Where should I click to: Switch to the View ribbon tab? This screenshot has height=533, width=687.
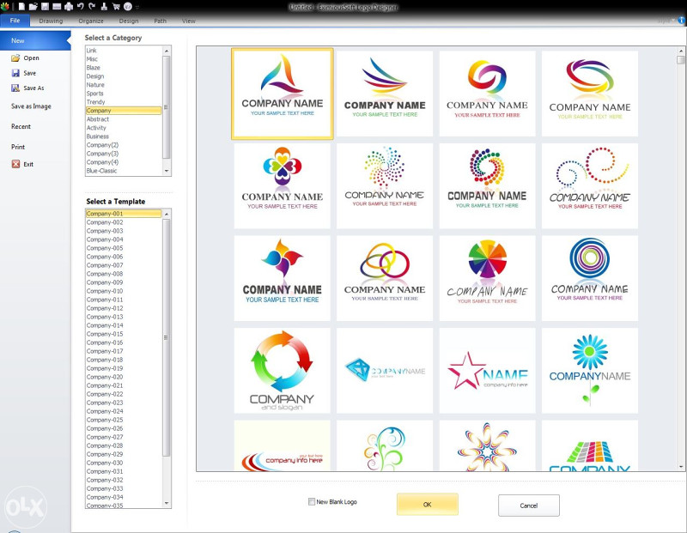click(x=189, y=21)
